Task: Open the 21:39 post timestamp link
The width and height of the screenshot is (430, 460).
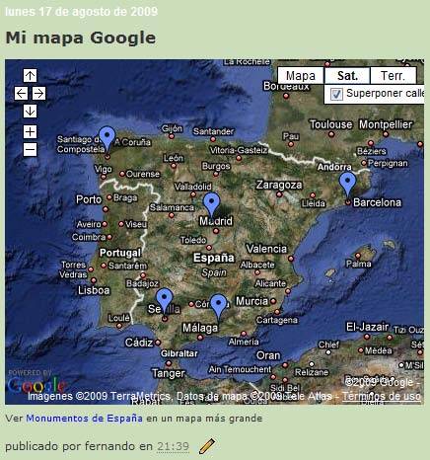Action: [173, 446]
